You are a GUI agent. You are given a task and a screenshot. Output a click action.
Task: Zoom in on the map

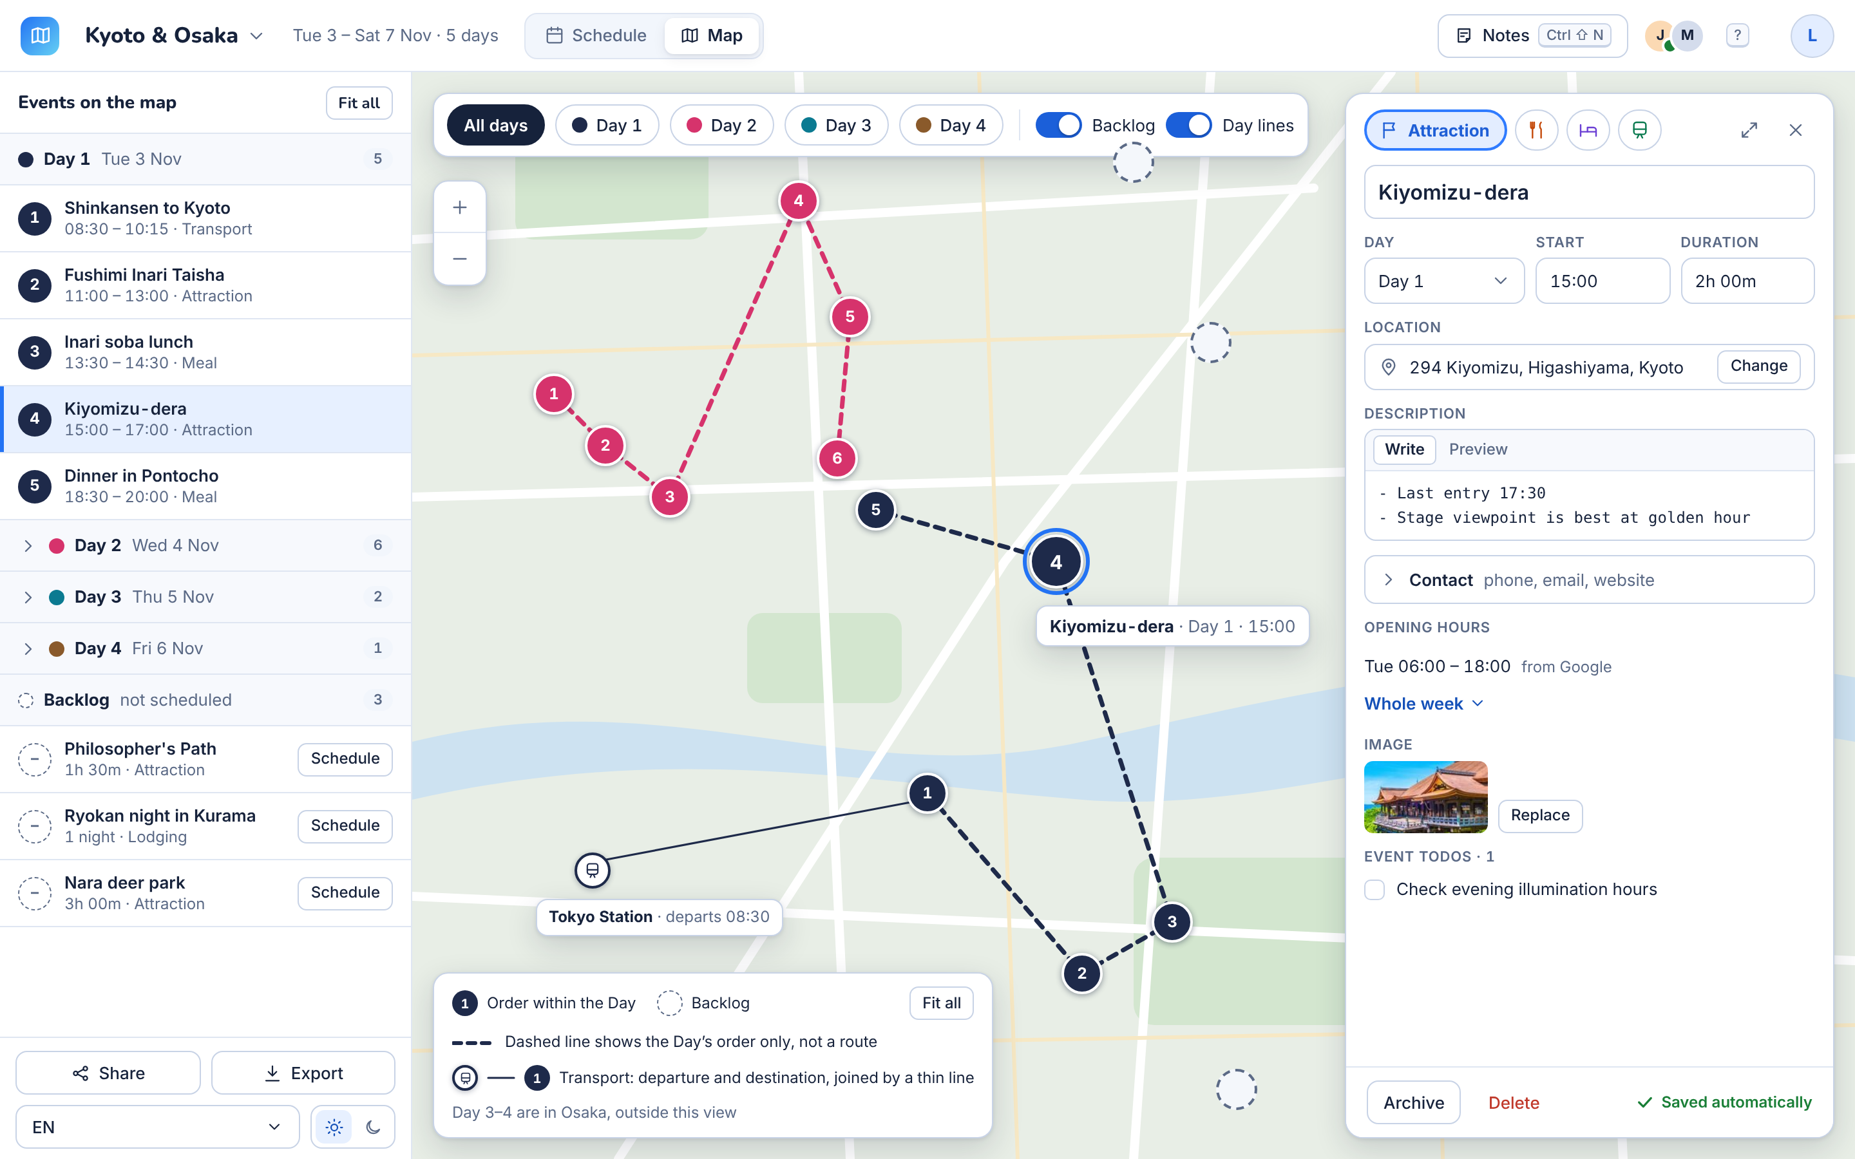[x=460, y=208]
